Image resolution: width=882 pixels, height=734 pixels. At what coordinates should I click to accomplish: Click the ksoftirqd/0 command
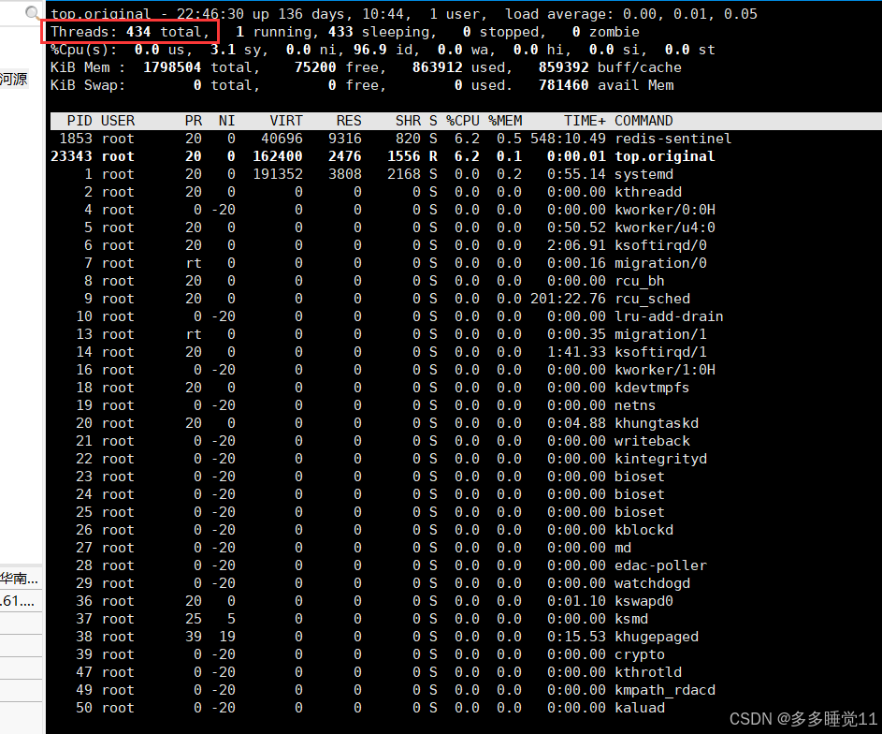[660, 245]
